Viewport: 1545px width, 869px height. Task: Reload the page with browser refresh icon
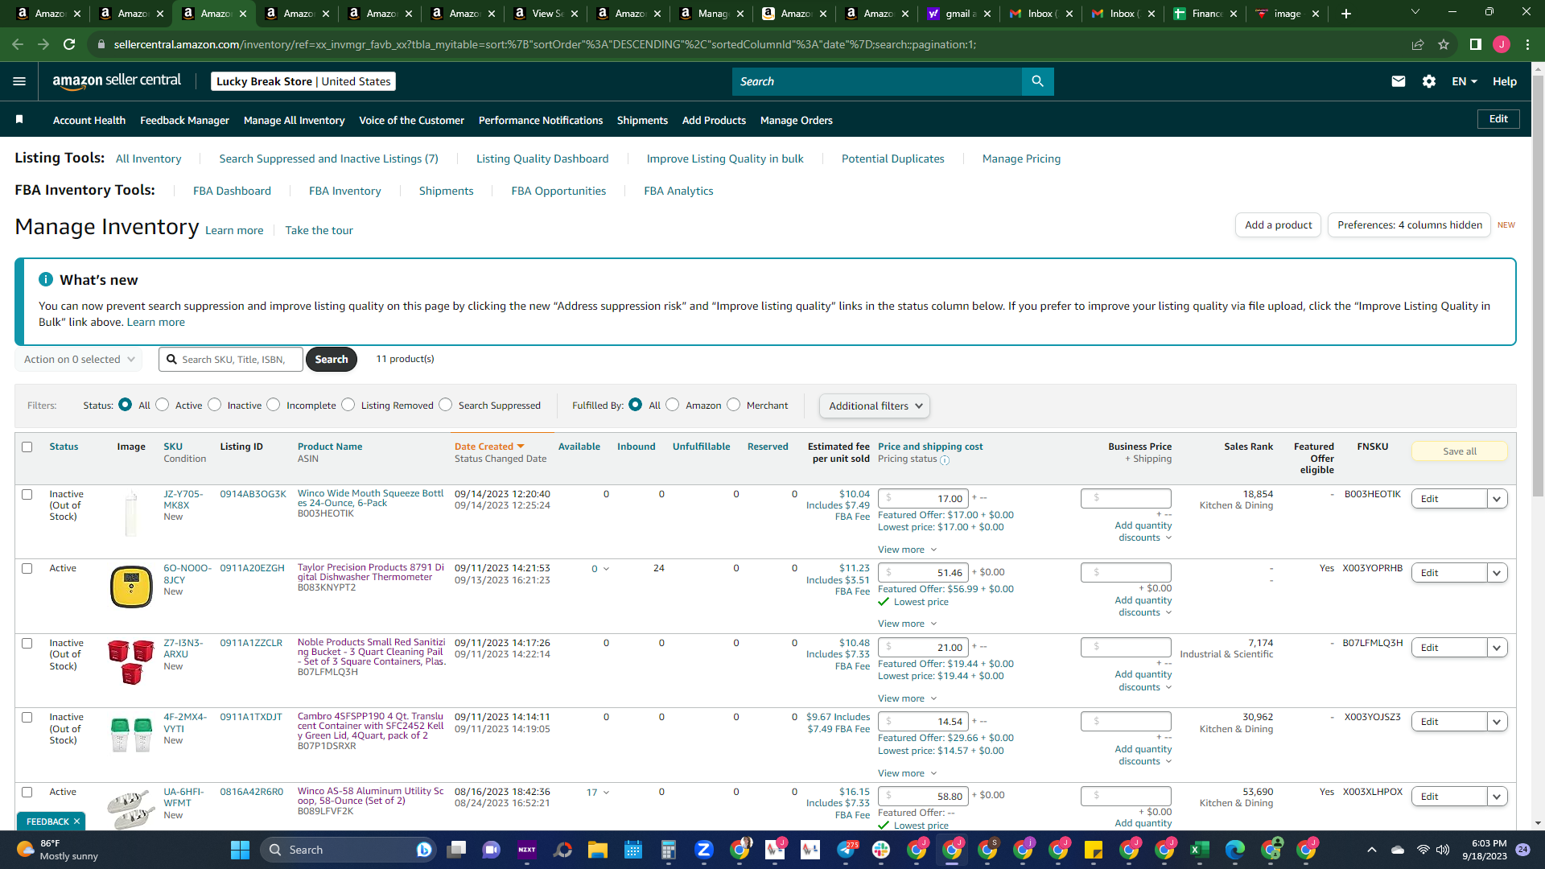pyautogui.click(x=69, y=44)
